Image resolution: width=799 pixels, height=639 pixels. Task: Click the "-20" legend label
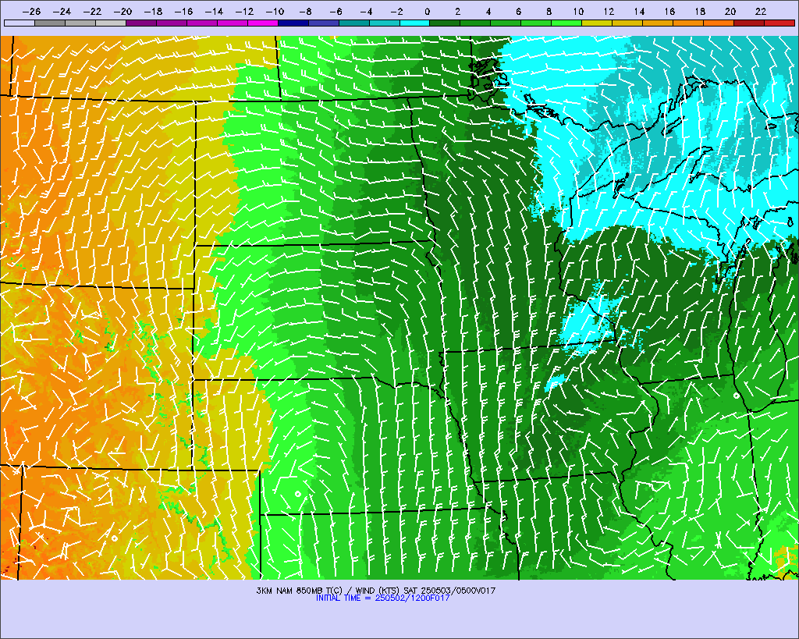click(123, 11)
